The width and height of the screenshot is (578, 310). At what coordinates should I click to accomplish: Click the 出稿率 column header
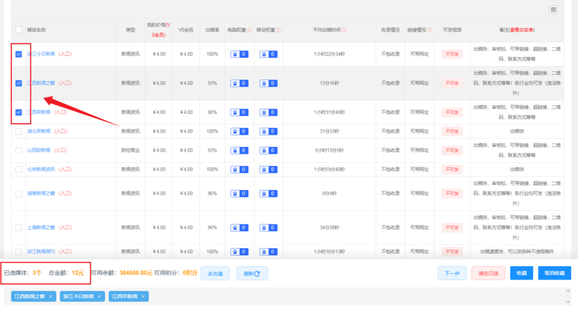click(213, 30)
